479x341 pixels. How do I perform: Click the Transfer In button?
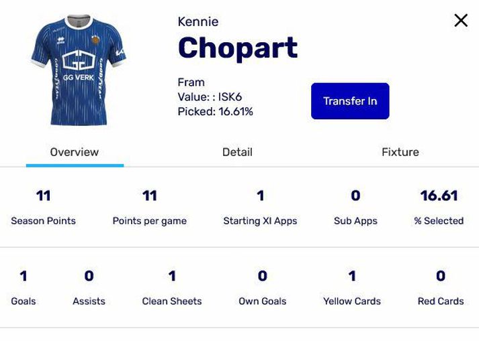pos(350,101)
